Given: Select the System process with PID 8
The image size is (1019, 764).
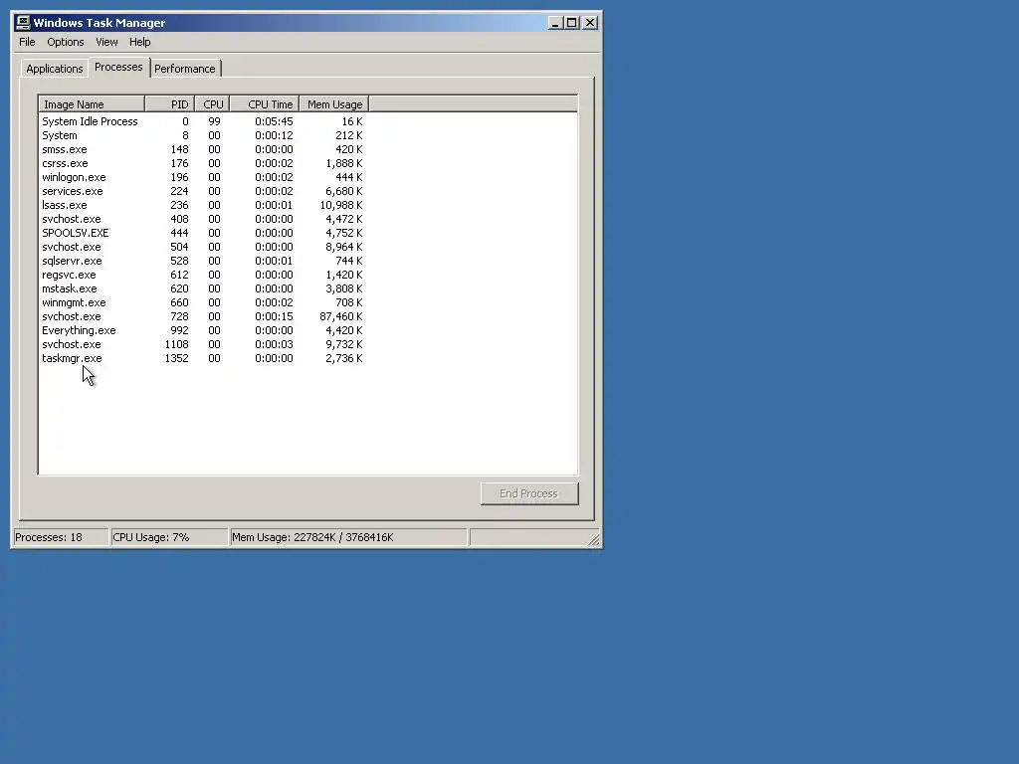Looking at the screenshot, I should [x=202, y=135].
